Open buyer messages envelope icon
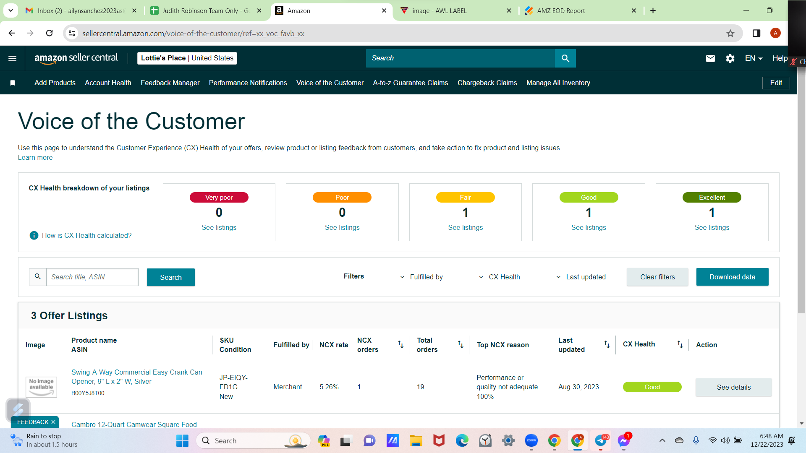Viewport: 806px width, 453px height. pos(710,58)
